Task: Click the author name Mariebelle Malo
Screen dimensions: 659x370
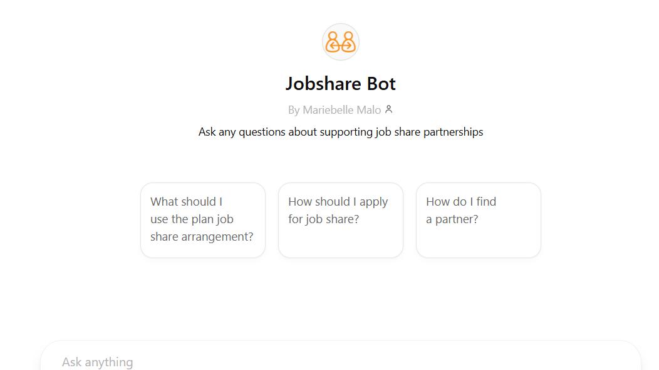Action: pos(341,110)
